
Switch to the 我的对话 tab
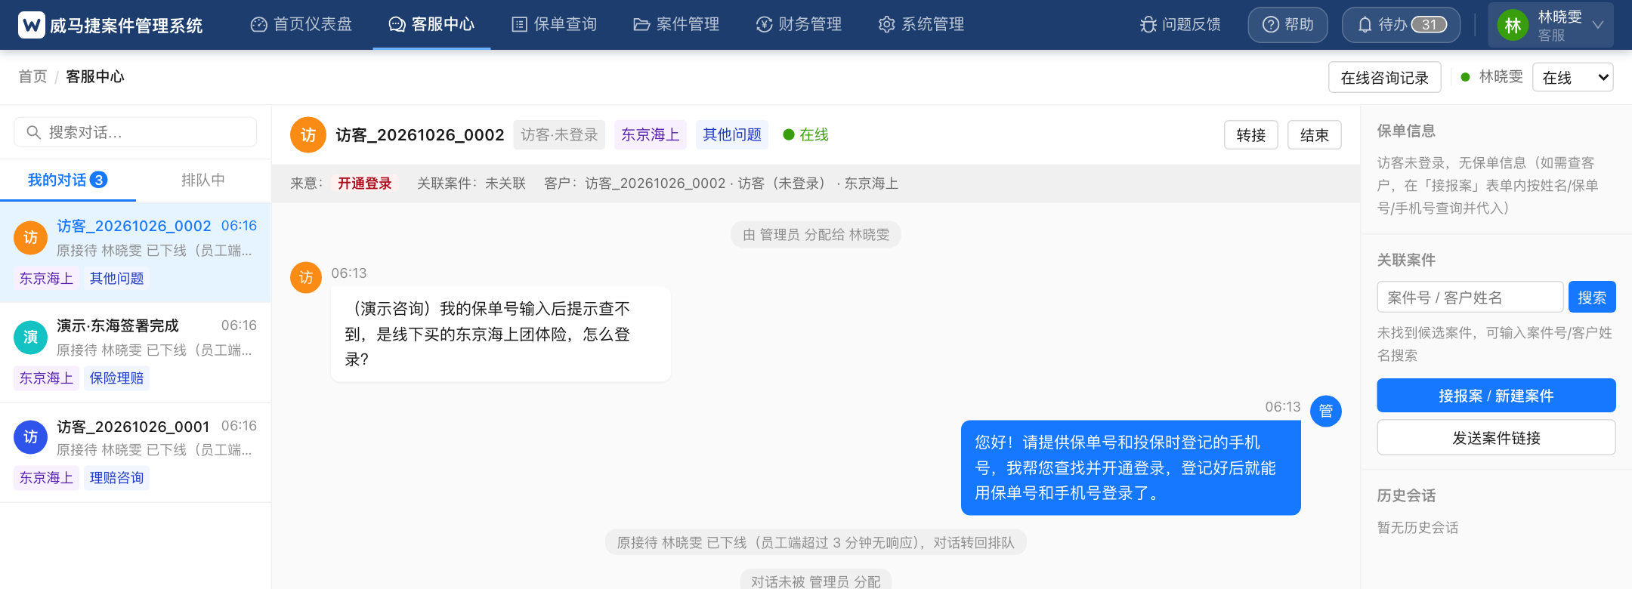(x=68, y=180)
